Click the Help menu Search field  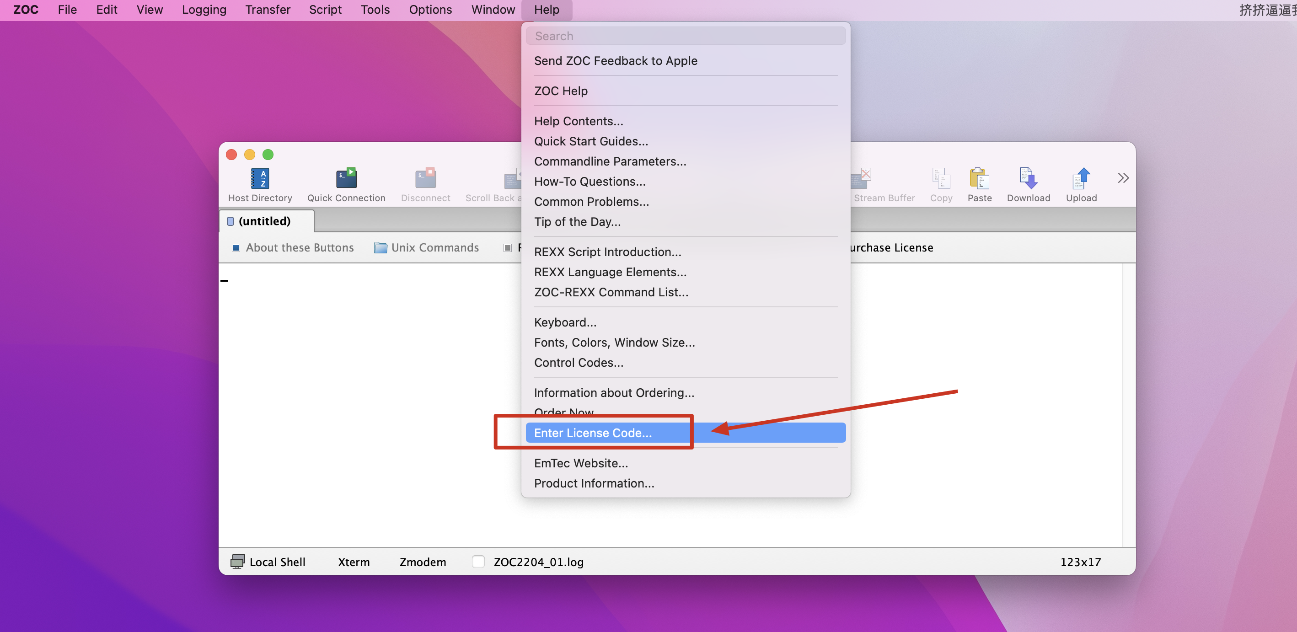(685, 36)
